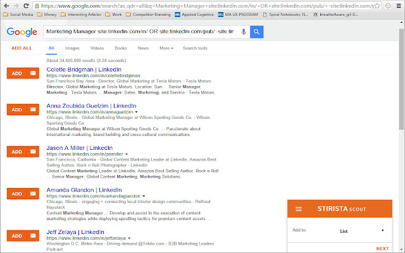
Task: Add Jason A Miller with ADD button
Action: click(x=17, y=152)
